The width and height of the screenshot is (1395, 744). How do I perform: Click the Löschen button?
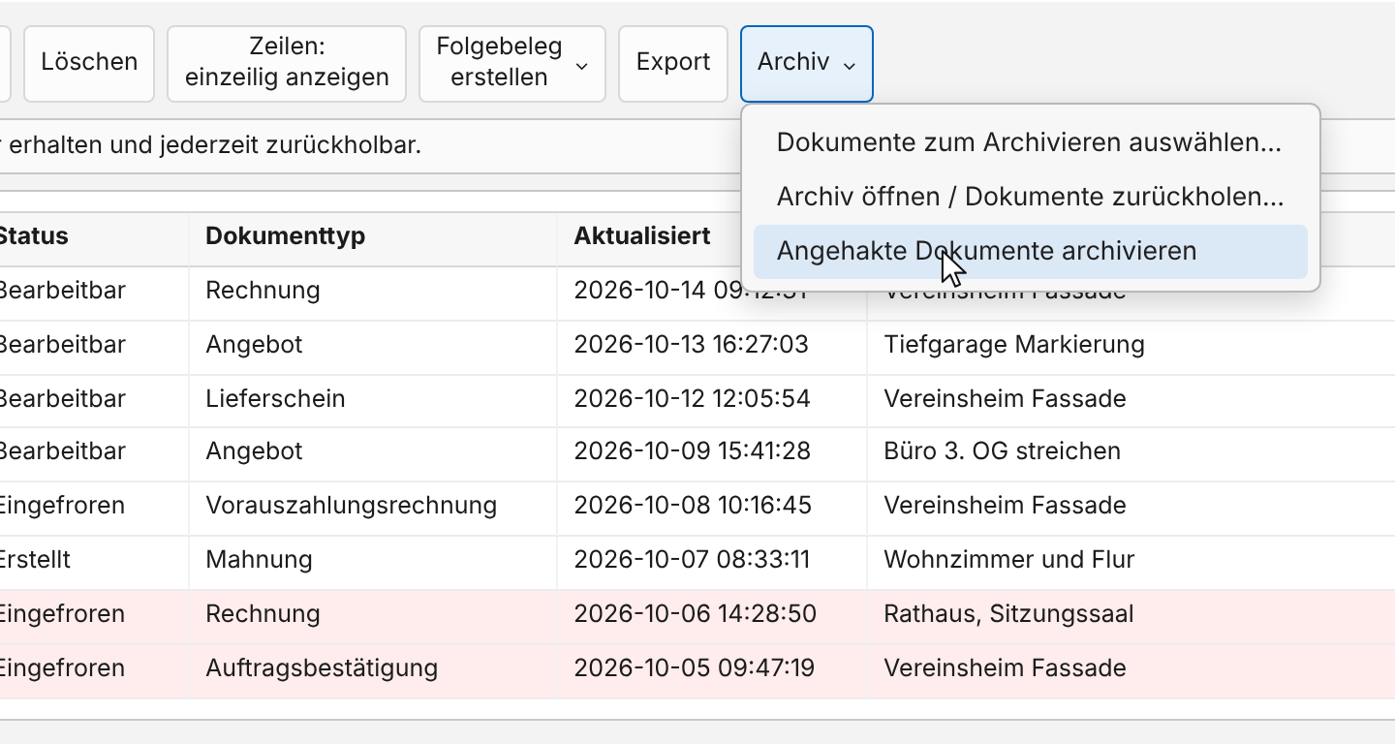tap(89, 64)
